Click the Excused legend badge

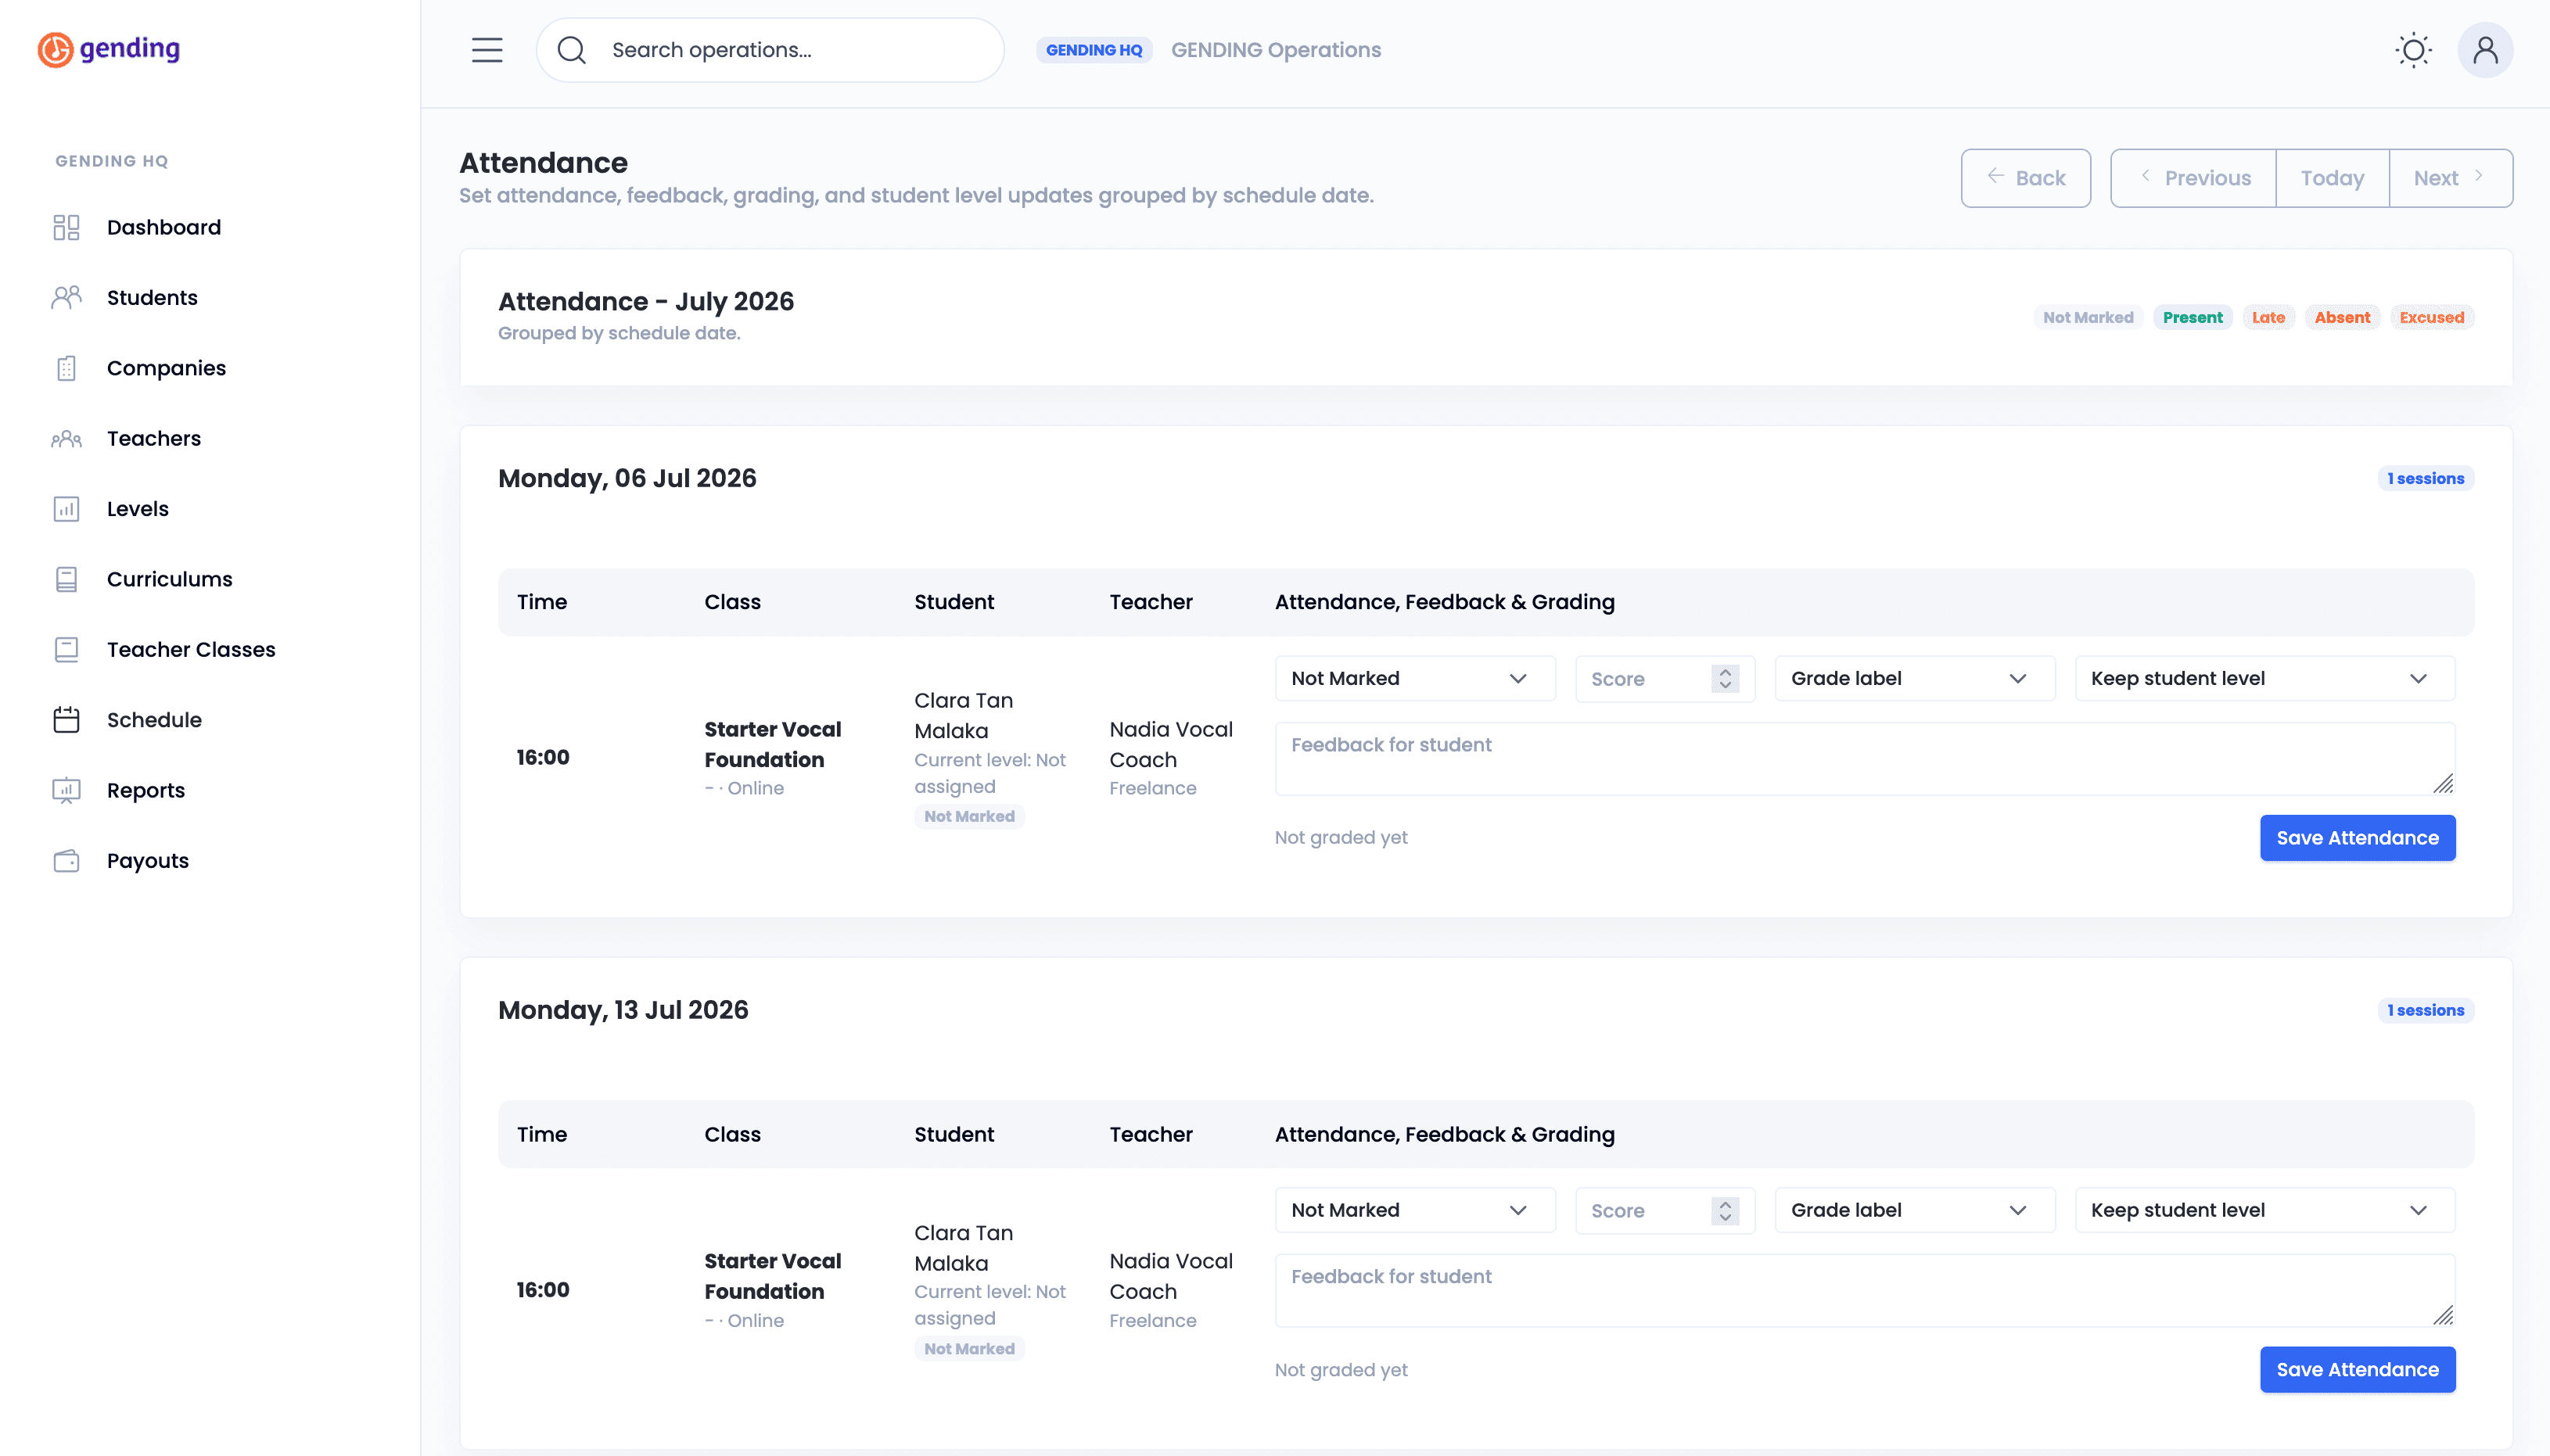(2431, 317)
